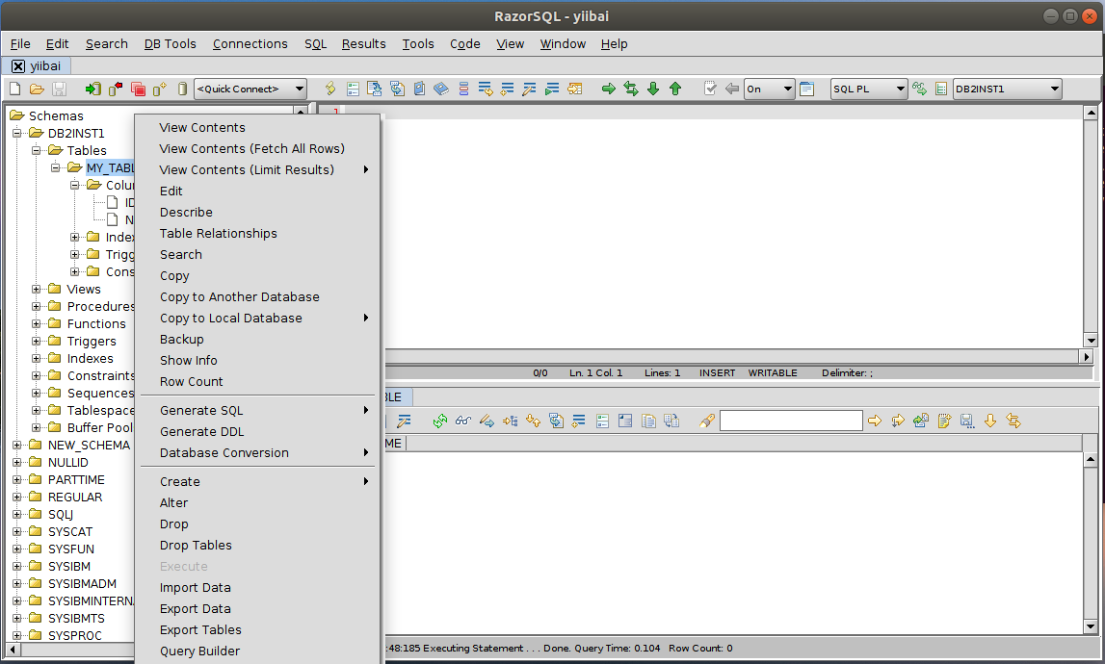Screen dimensions: 1105x664
Task: Click the save disk icon in results toolbar
Action: click(x=967, y=421)
